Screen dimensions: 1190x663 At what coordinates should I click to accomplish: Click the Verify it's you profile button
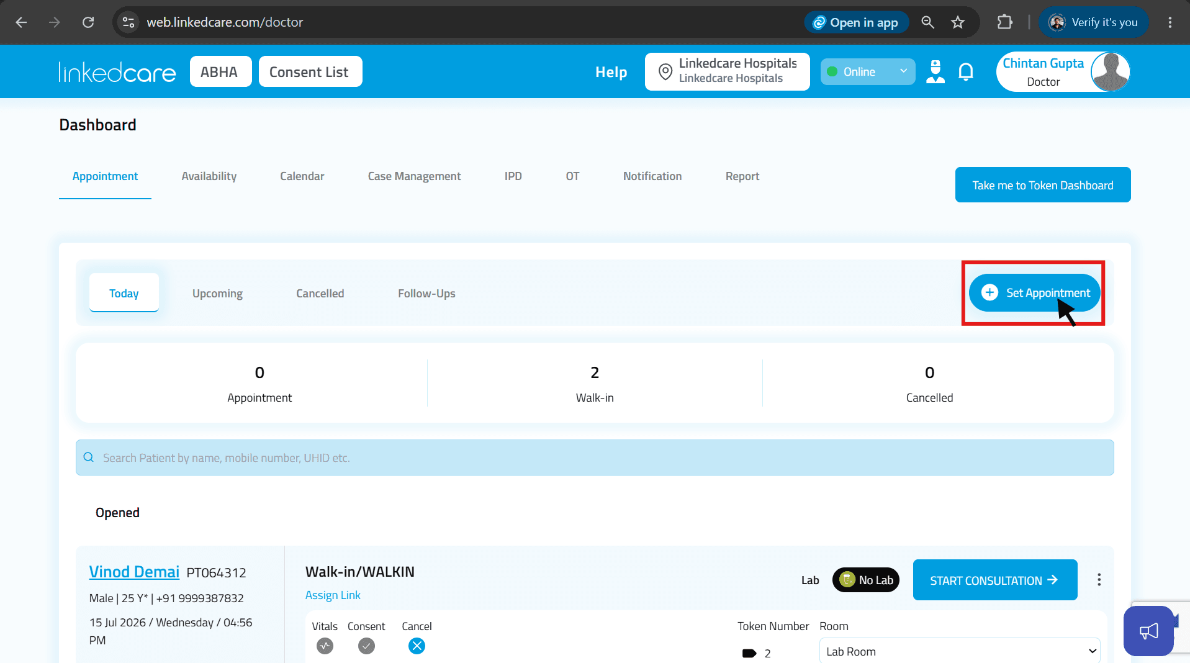tap(1094, 22)
